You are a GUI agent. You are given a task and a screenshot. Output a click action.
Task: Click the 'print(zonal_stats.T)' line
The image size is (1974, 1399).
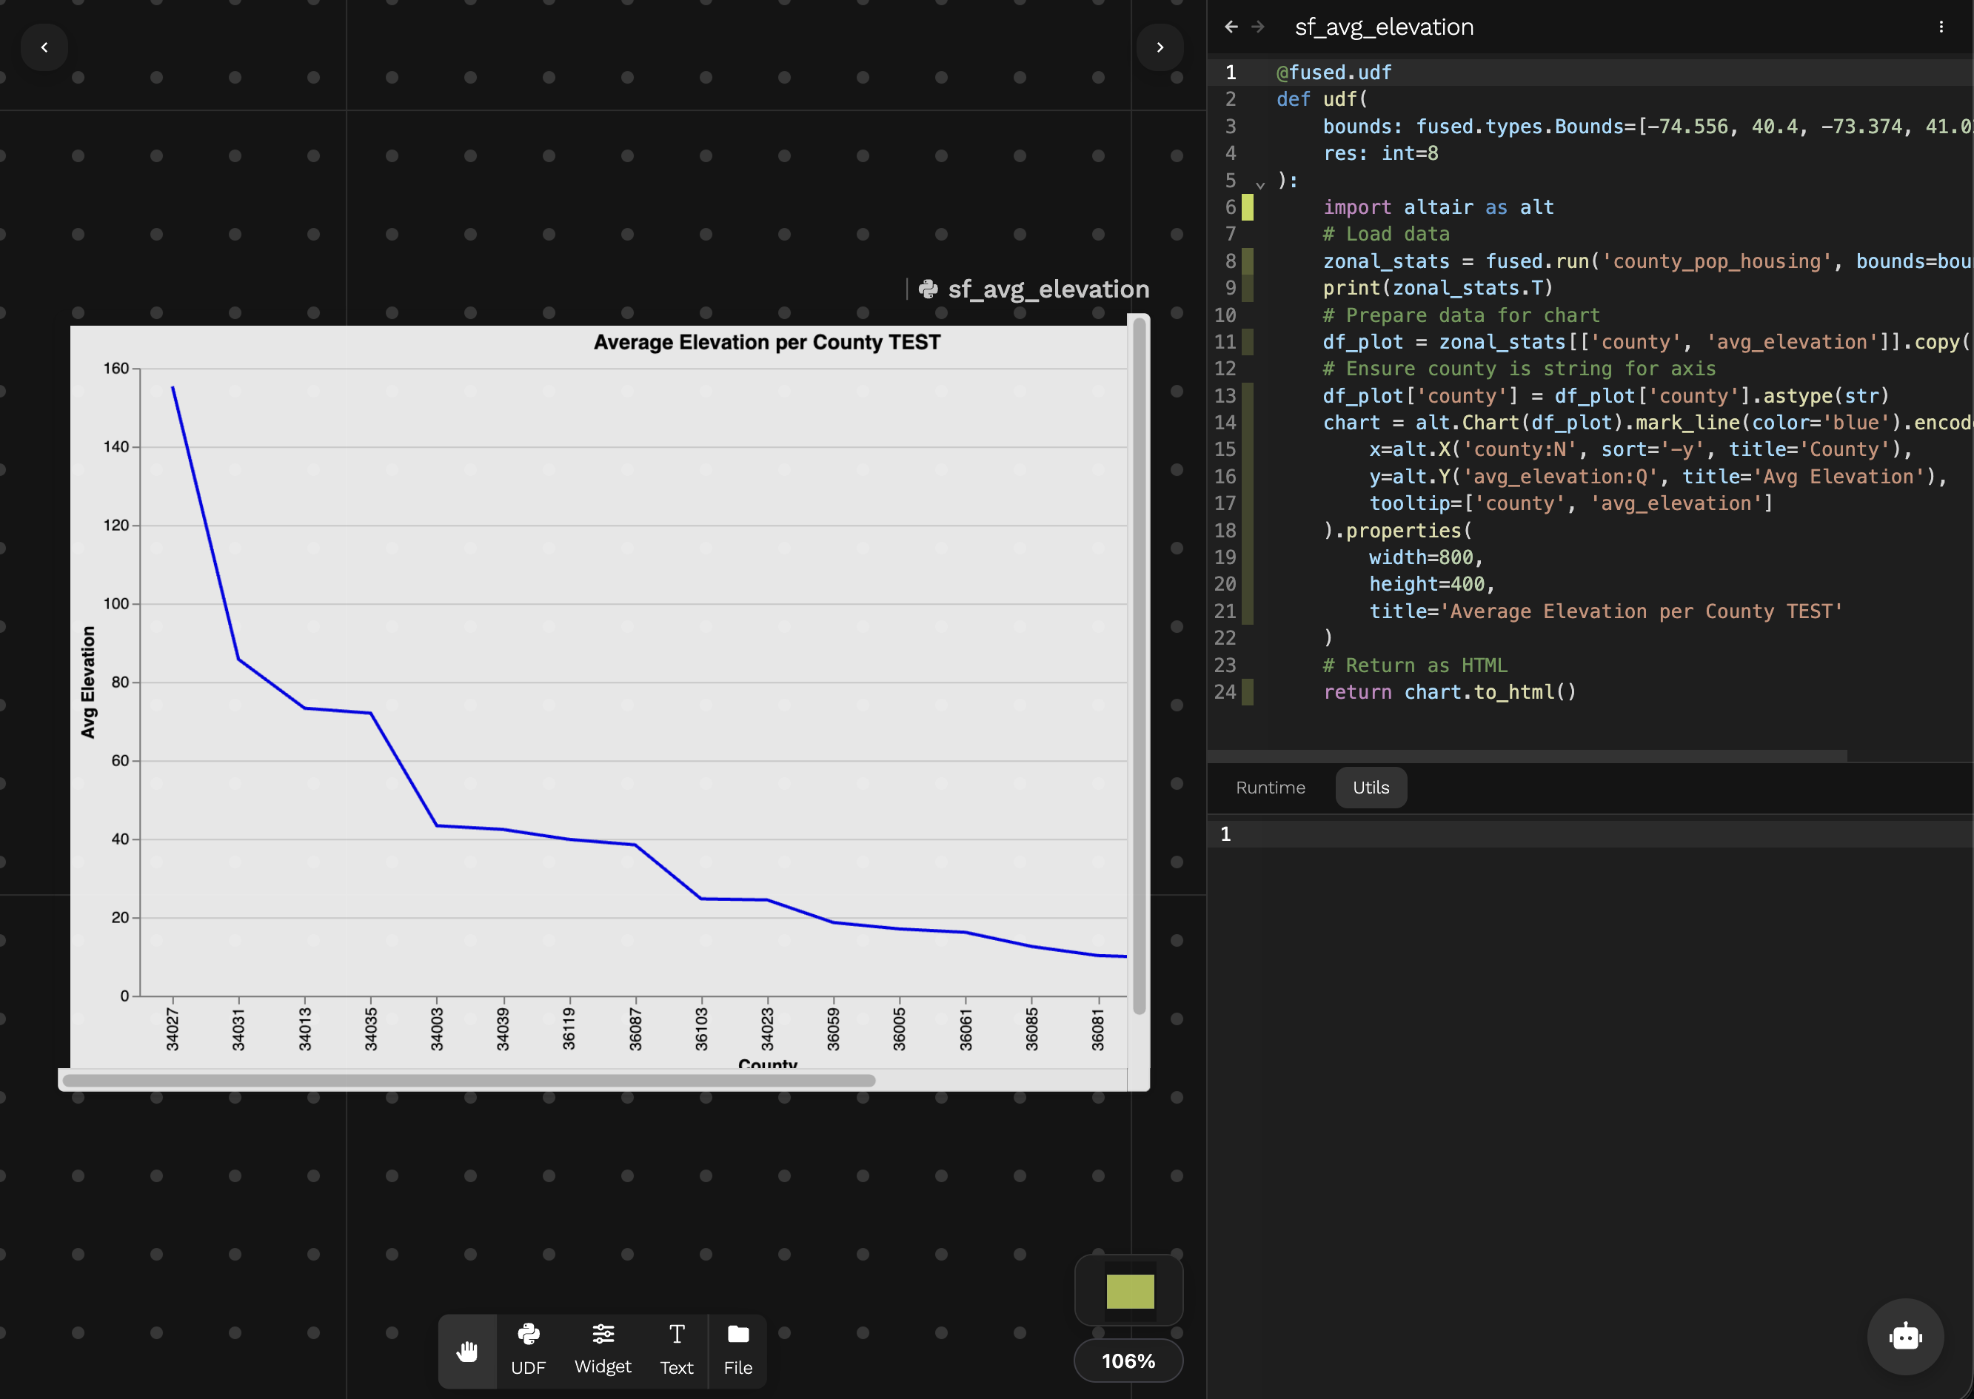(1438, 288)
